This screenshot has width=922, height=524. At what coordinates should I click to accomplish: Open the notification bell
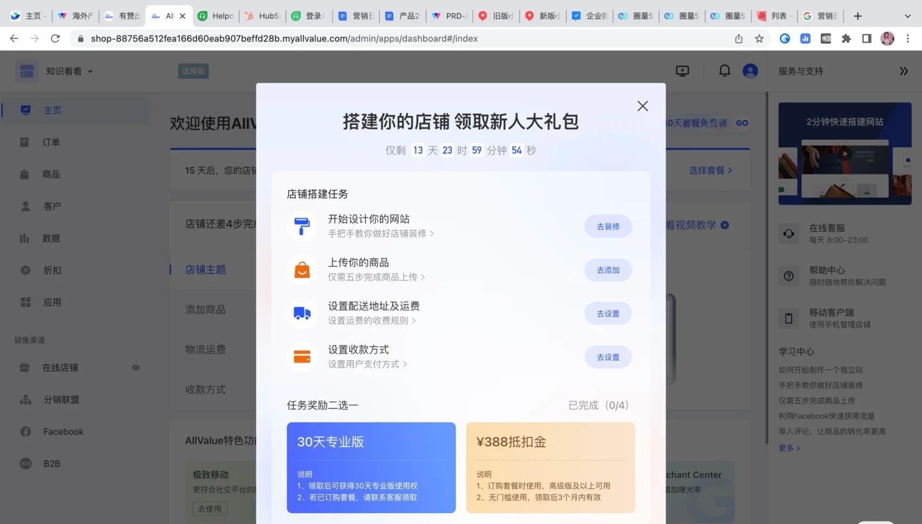[724, 70]
